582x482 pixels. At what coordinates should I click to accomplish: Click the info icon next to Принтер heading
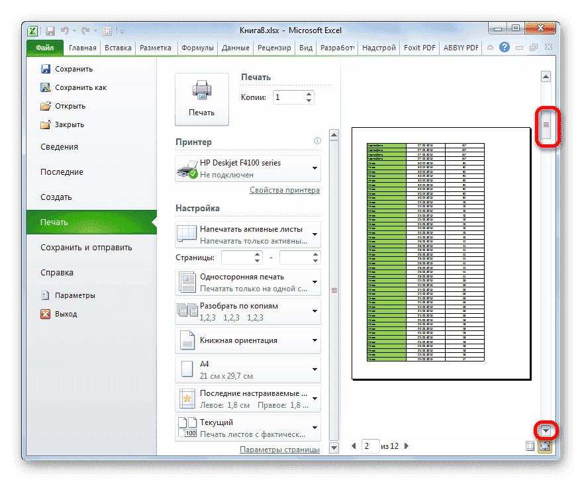[316, 140]
